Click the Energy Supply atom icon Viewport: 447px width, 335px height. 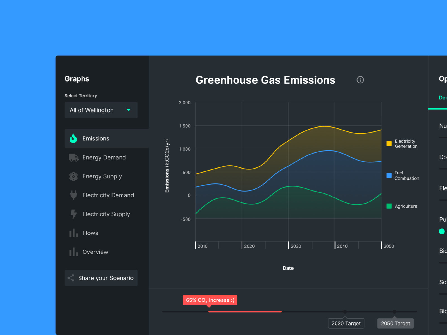click(73, 176)
